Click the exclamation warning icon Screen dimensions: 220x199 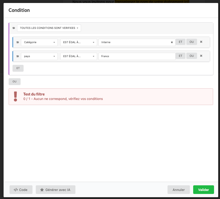[15, 96]
